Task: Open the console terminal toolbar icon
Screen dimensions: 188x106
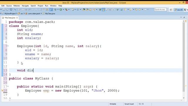Action: click(11, 9)
